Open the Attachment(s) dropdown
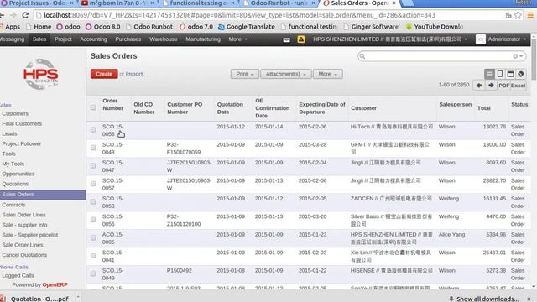 285,74
